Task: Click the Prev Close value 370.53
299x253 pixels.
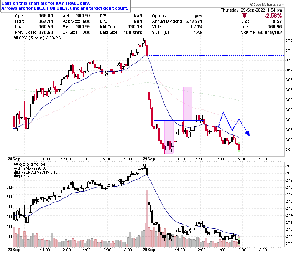Action: pyautogui.click(x=46, y=32)
